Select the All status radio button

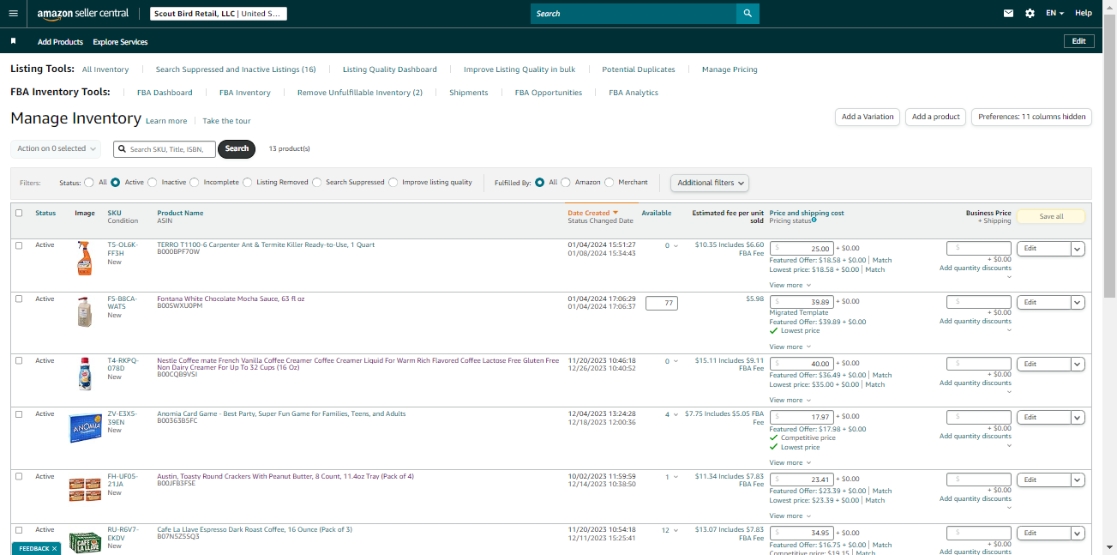89,182
